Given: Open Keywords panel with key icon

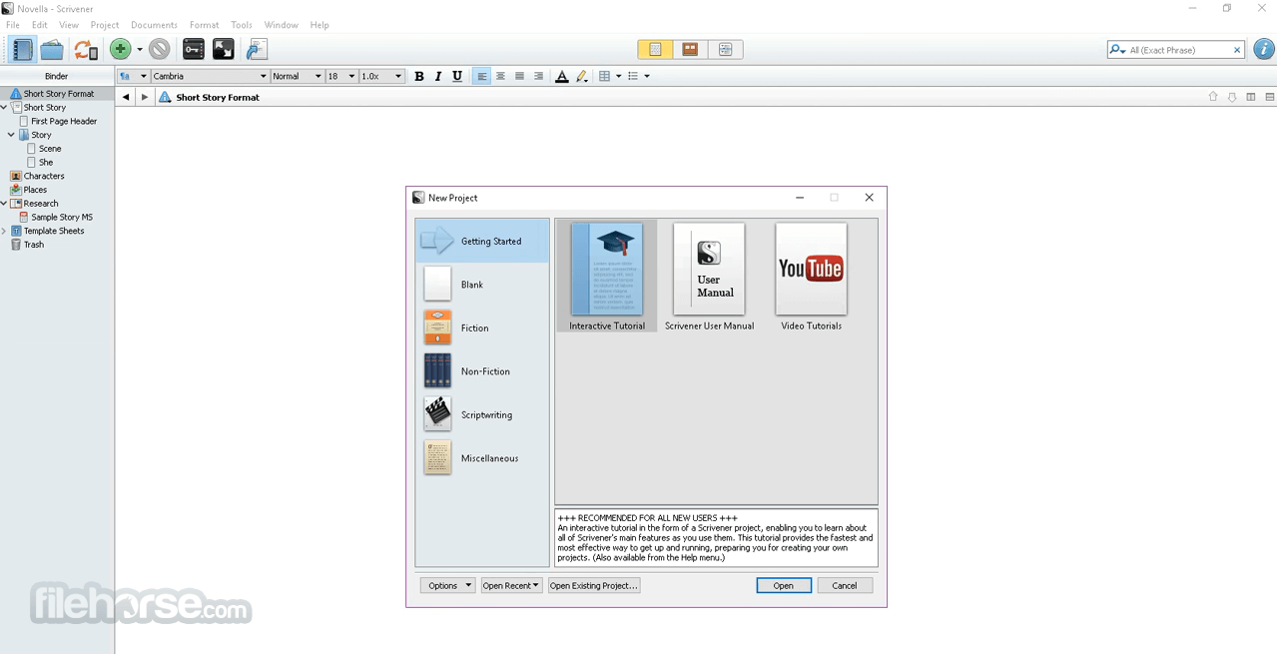Looking at the screenshot, I should [194, 49].
